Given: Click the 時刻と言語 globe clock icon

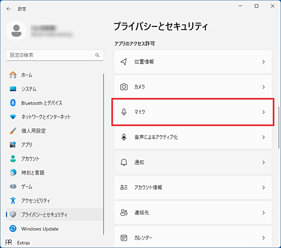Looking at the screenshot, I should click(13, 172).
